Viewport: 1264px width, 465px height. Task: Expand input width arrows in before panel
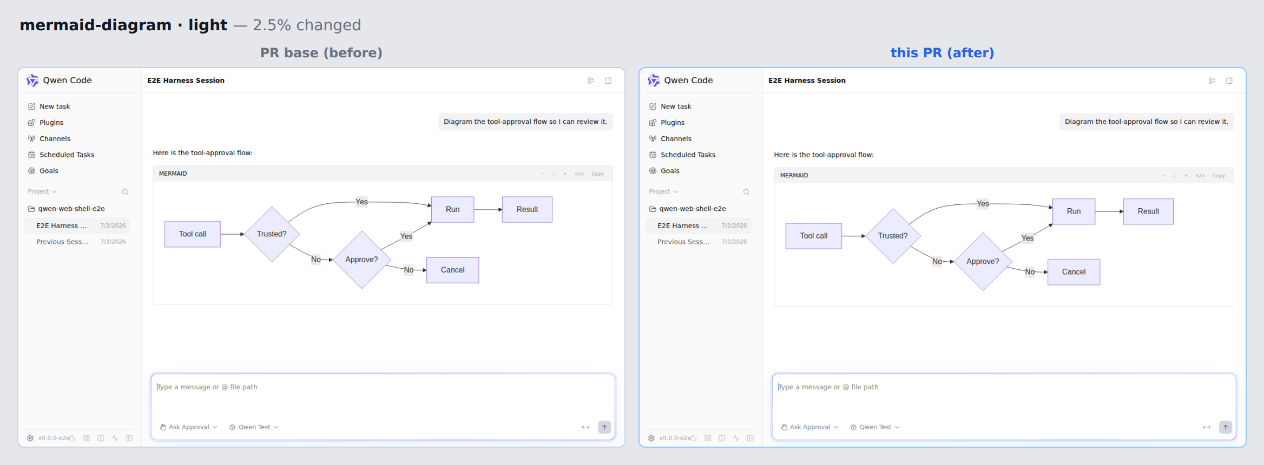coord(585,427)
